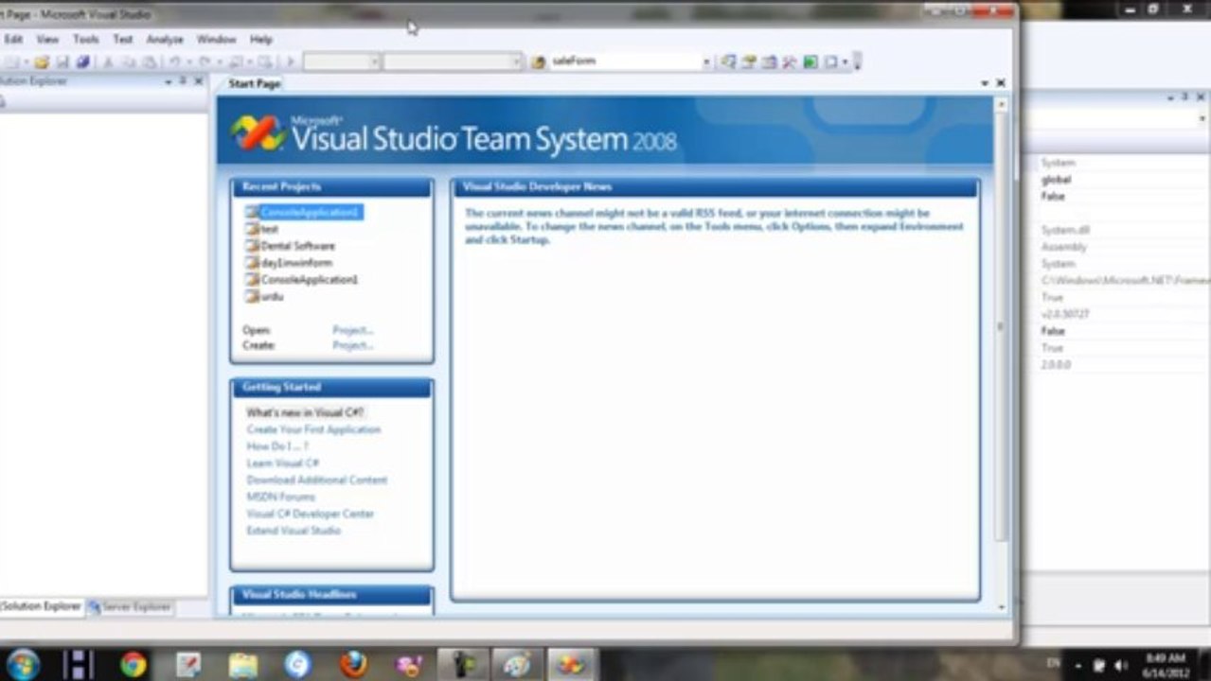This screenshot has width=1211, height=681.
Task: Close the Solution Explorer panel
Action: [x=198, y=81]
